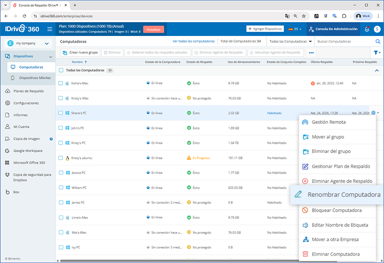This screenshot has height=263, width=384.
Task: Click the notification bell icon
Action: [x=367, y=29]
